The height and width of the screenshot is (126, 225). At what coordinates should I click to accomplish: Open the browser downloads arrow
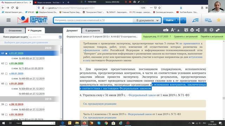click(181, 8)
